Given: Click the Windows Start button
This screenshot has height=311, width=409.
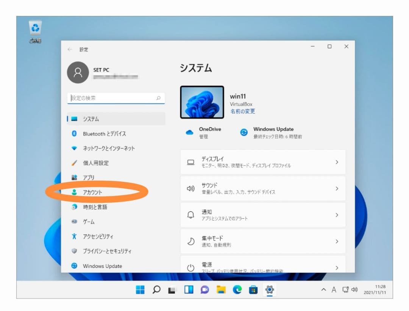Looking at the screenshot, I should [x=140, y=290].
